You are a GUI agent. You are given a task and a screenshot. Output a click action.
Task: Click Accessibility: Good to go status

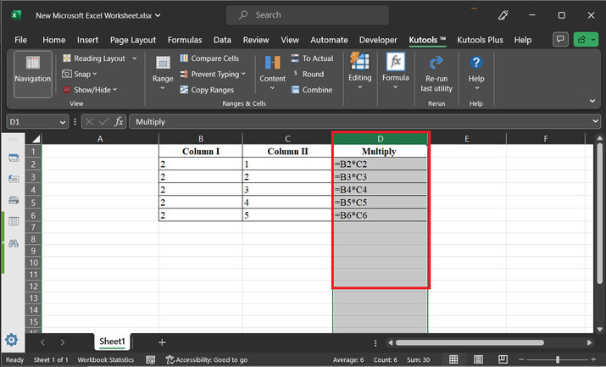(207, 359)
